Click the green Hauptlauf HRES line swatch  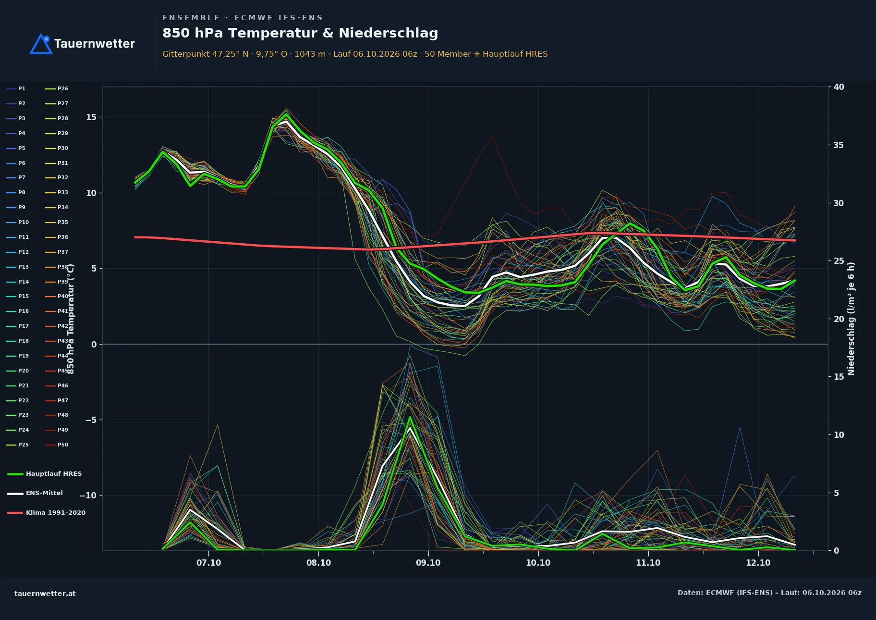point(15,474)
